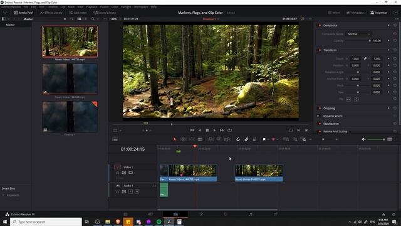Open the Mixer panel button

tap(334, 13)
